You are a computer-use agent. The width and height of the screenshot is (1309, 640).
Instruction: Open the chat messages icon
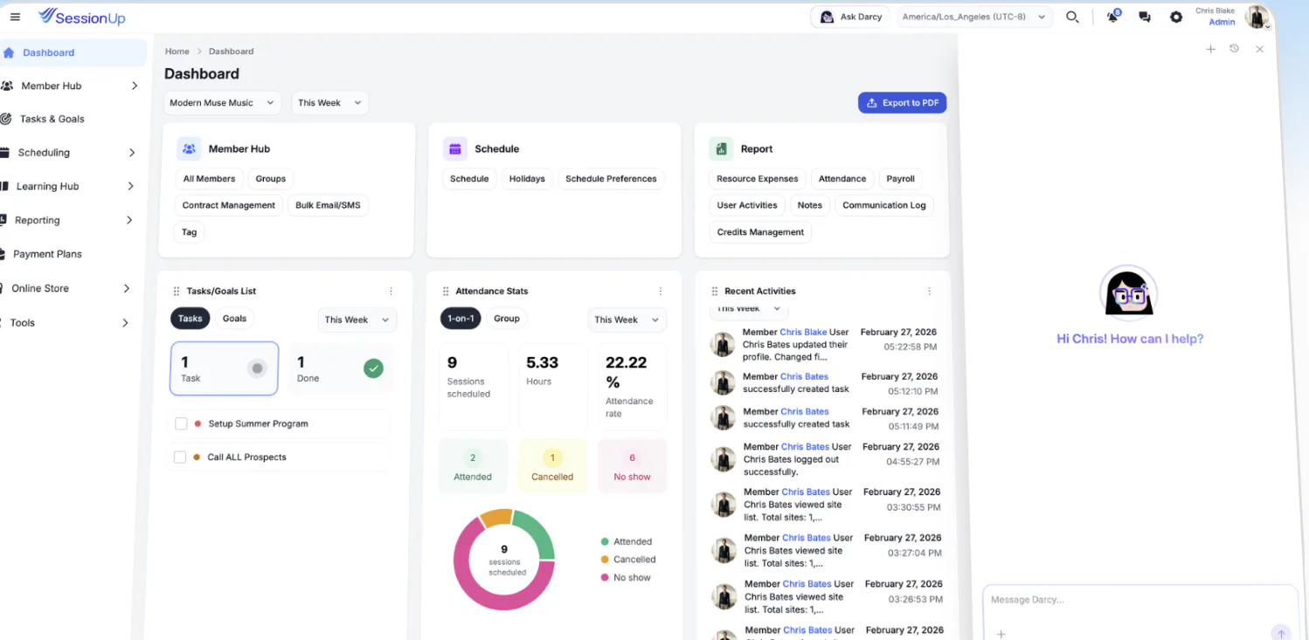[x=1145, y=17]
